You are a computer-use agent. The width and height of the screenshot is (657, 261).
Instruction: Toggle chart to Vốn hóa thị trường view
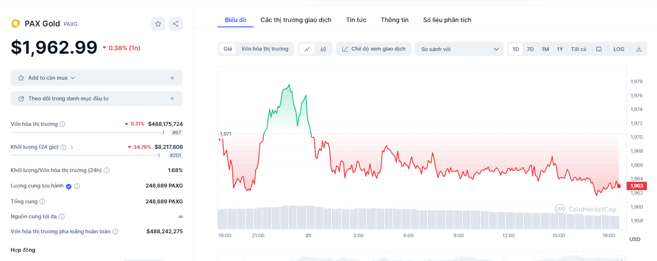(265, 49)
